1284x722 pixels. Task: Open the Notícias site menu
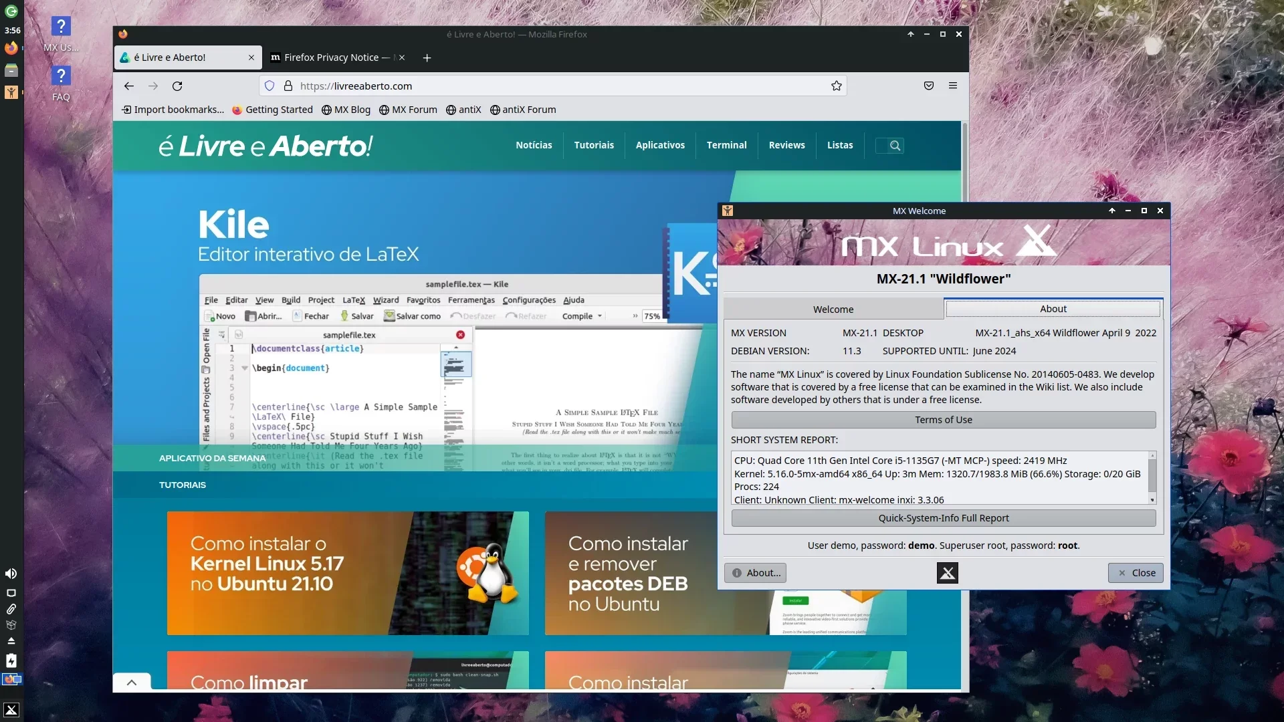[x=534, y=145]
